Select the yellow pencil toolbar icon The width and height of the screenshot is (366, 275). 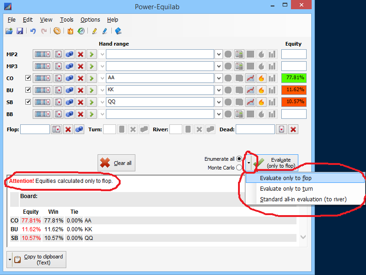[94, 31]
